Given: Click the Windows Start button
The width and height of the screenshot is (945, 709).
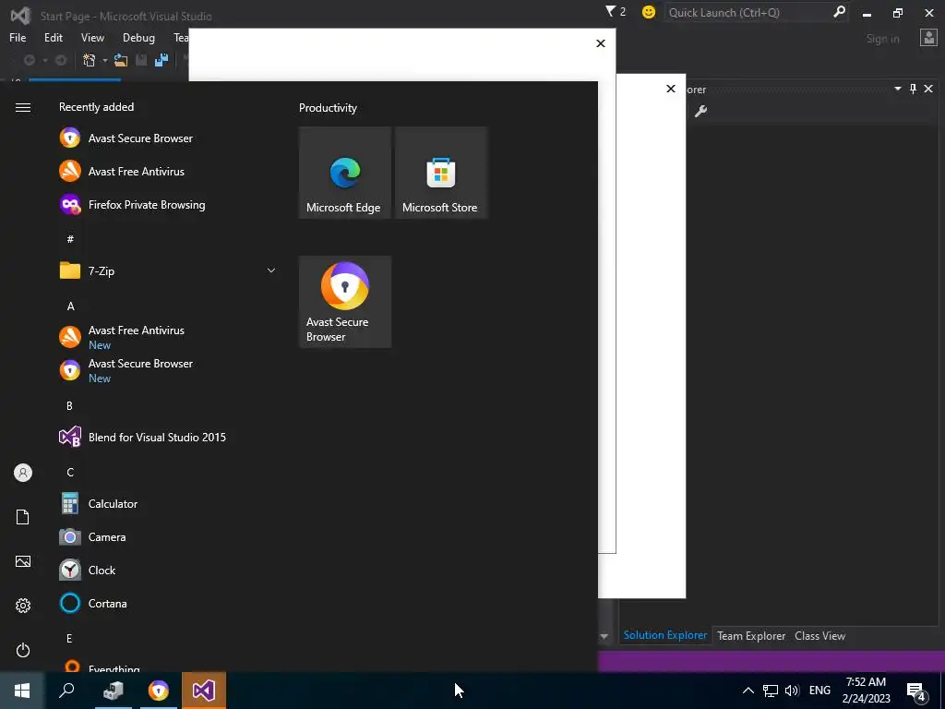Looking at the screenshot, I should click(22, 691).
